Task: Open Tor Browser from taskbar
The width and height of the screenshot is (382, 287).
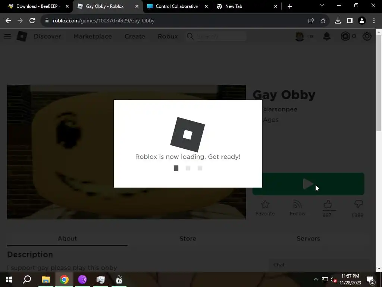Action: tap(82, 280)
